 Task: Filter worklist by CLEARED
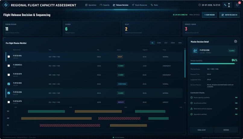pyautogui.click(x=159, y=43)
